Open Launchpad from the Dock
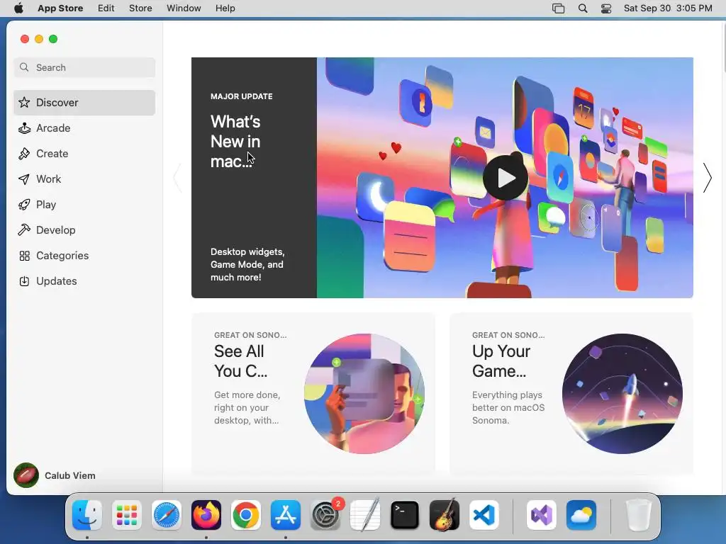 pos(127,515)
